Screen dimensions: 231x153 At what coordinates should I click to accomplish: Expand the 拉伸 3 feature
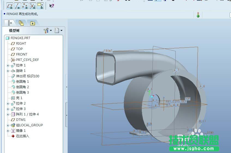pyautogui.click(x=8, y=109)
